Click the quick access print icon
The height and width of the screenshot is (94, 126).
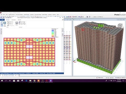click(7, 17)
